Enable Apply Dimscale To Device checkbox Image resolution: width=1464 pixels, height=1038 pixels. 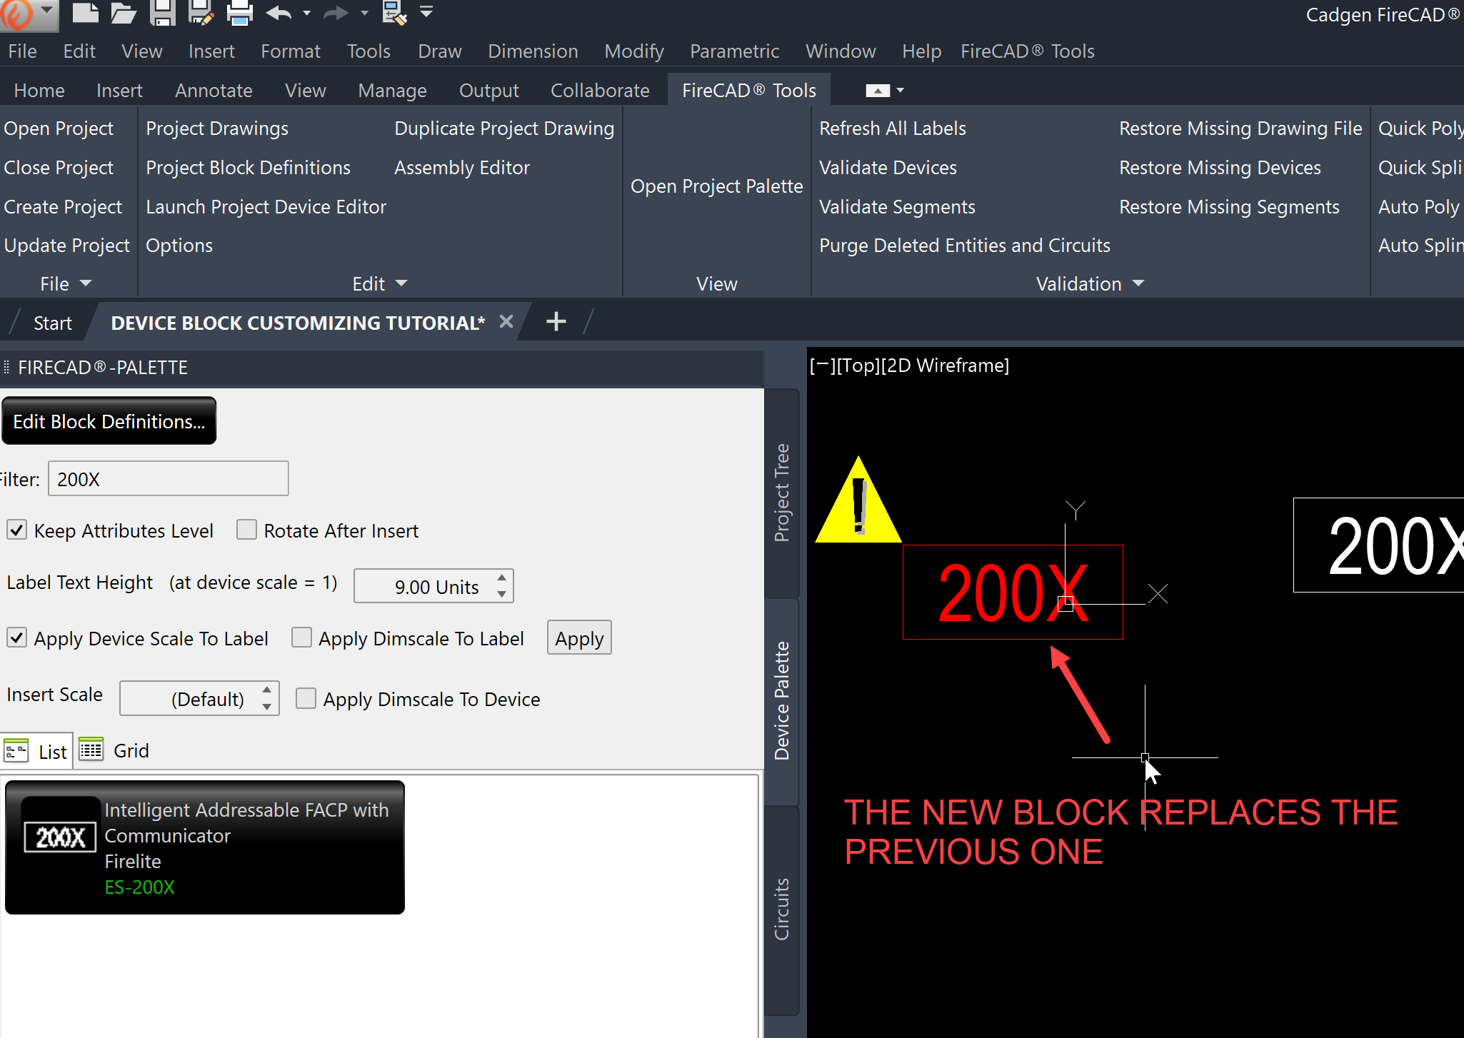[x=306, y=697]
